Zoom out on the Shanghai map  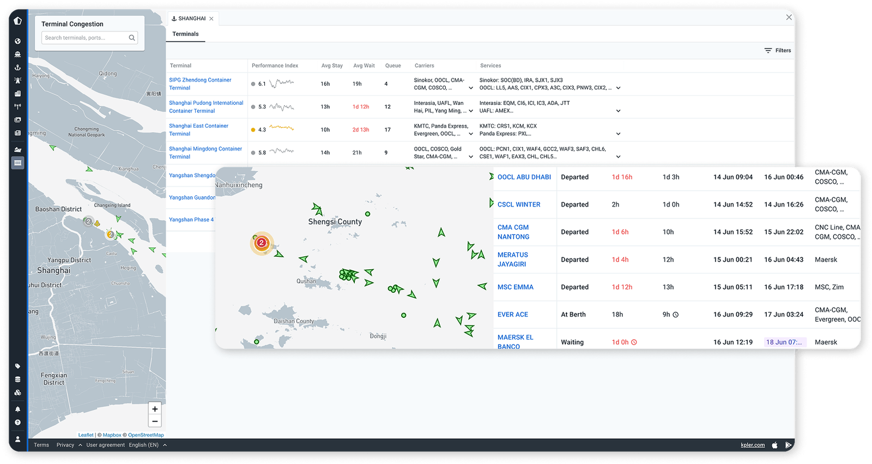[155, 421]
